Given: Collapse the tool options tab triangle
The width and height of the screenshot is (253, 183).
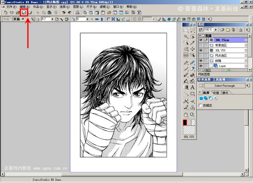Looking at the screenshot, I should 200,92.
